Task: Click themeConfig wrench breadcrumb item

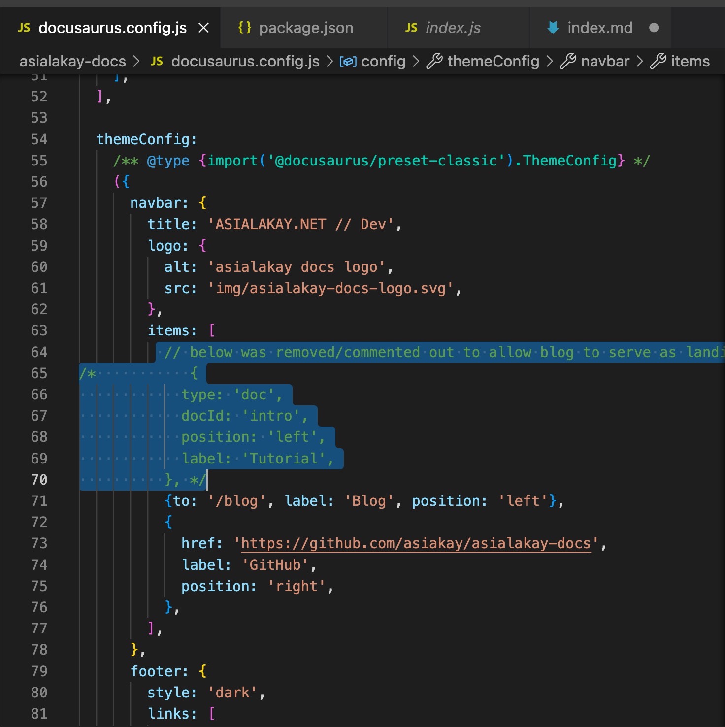Action: pyautogui.click(x=493, y=62)
